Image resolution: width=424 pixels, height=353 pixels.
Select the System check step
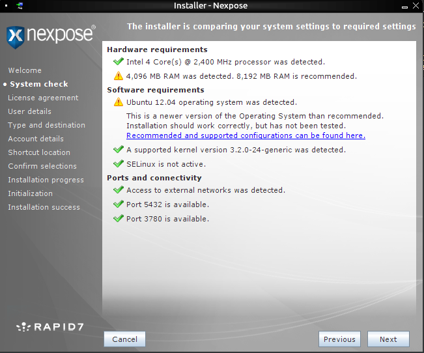point(38,84)
